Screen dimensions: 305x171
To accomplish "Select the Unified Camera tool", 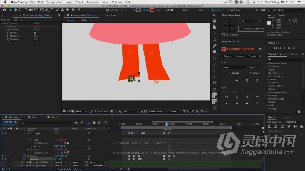I will (x=31, y=10).
